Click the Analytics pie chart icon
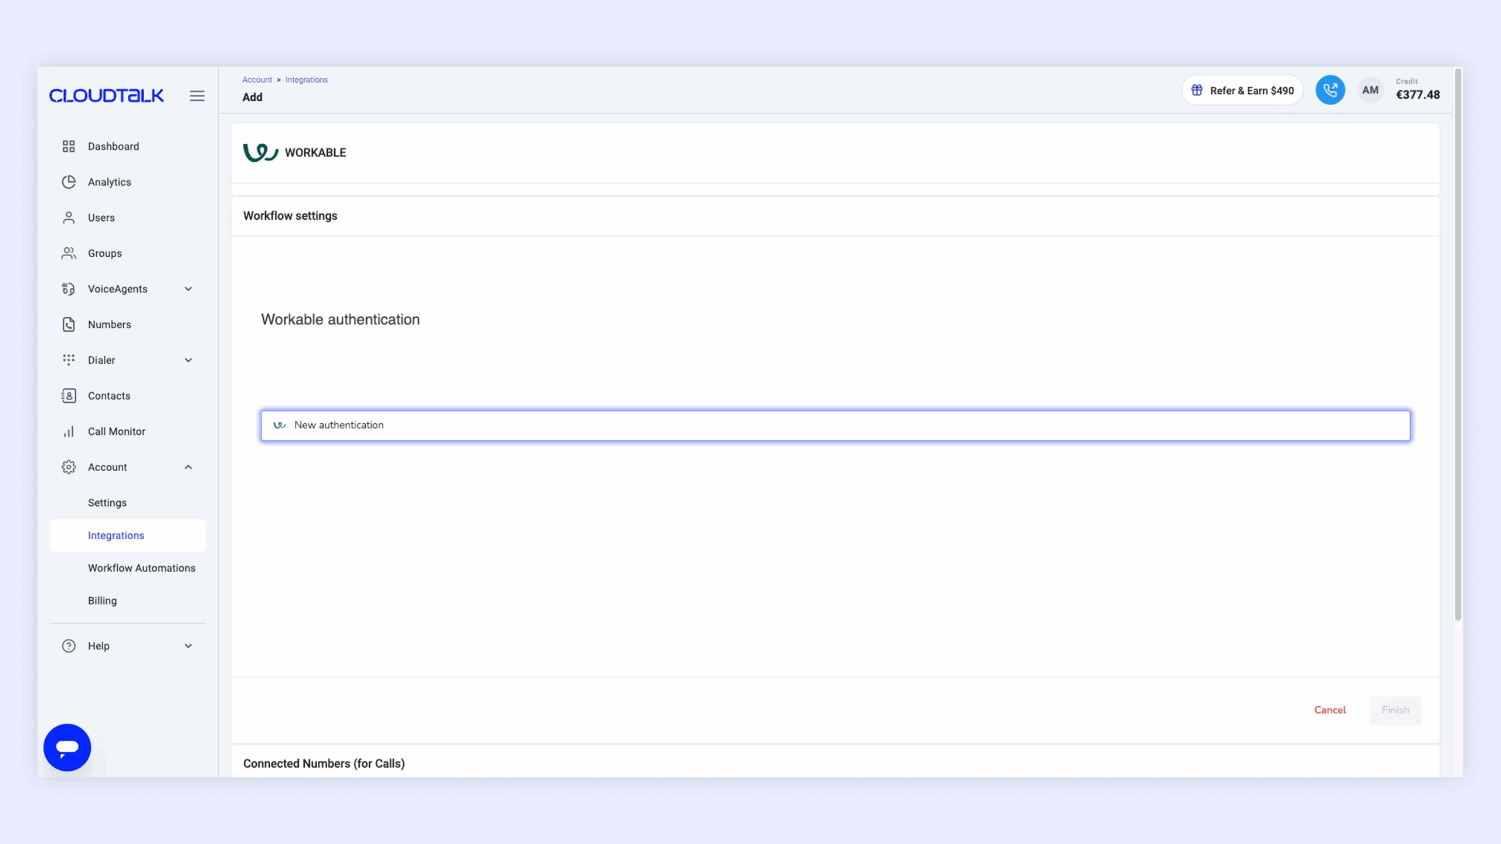 click(x=69, y=182)
